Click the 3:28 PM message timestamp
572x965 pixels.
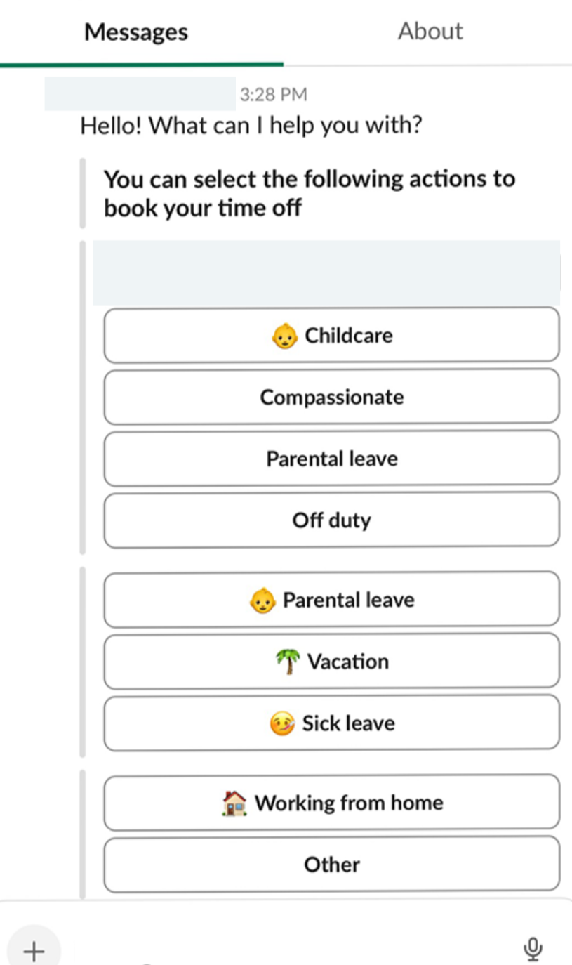pos(274,95)
